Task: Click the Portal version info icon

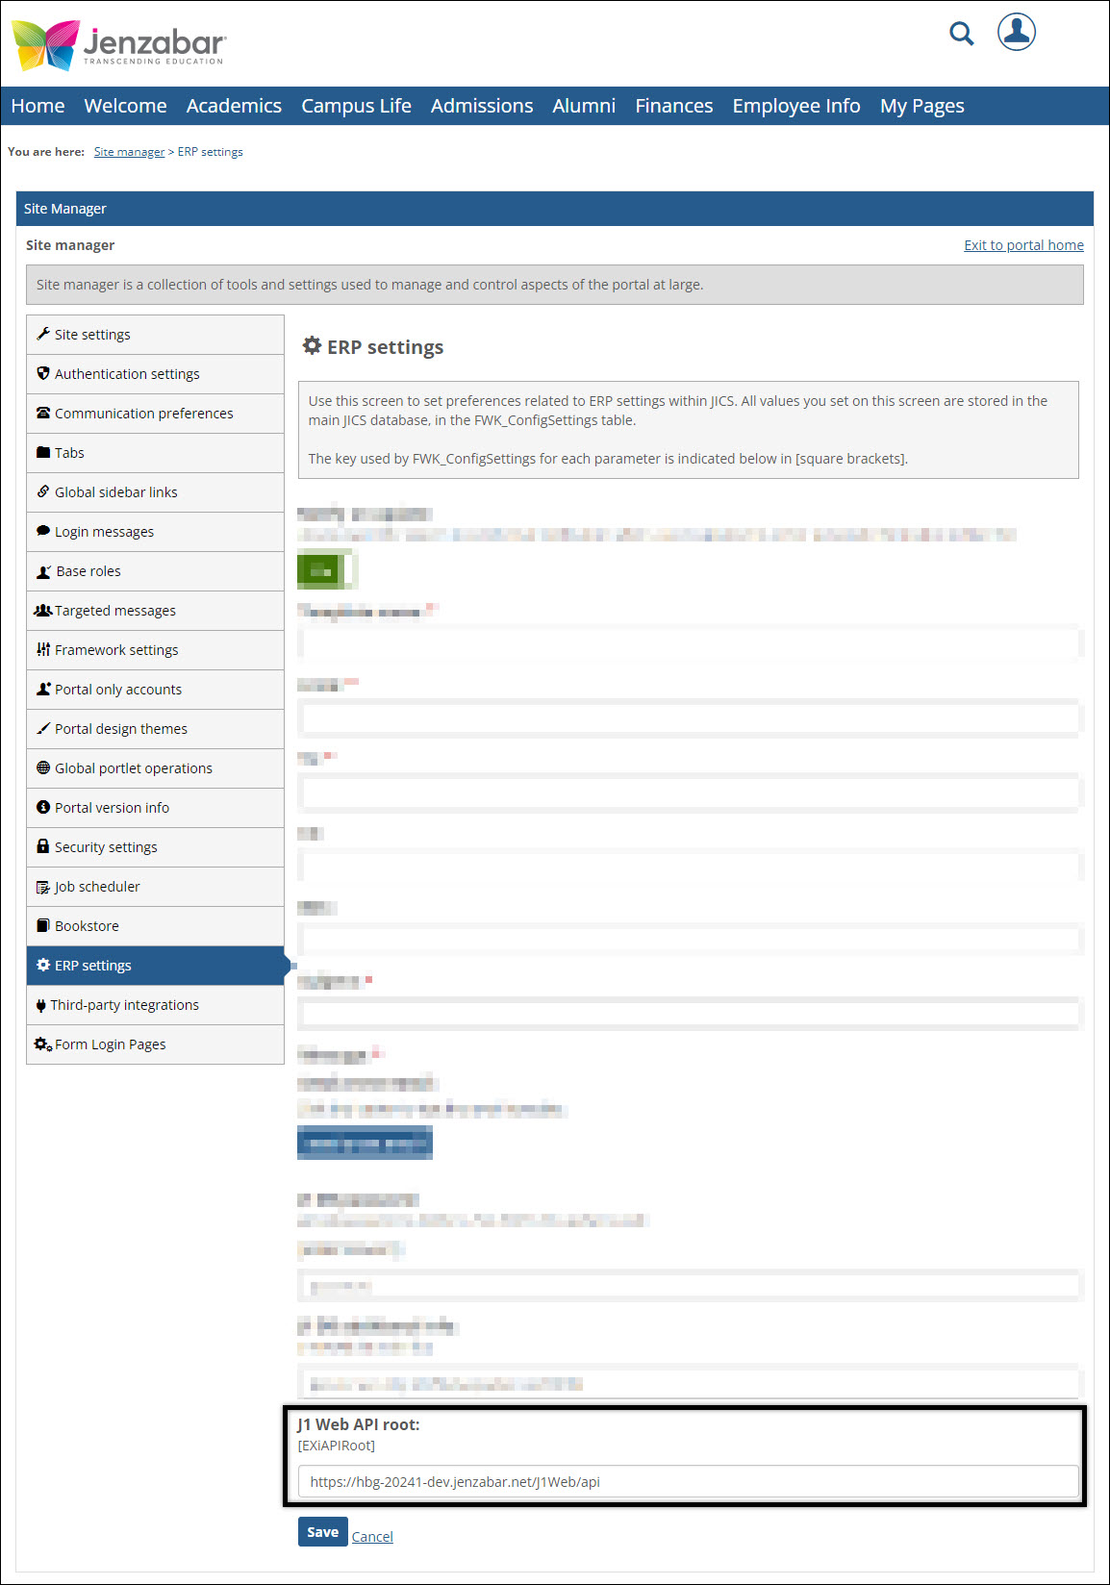Action: [x=43, y=807]
